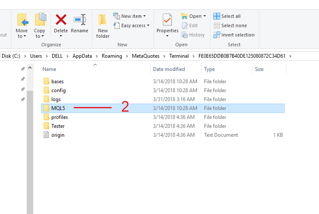Select the MQL5 folder
Viewport: 319px width, 214px height.
[58, 108]
